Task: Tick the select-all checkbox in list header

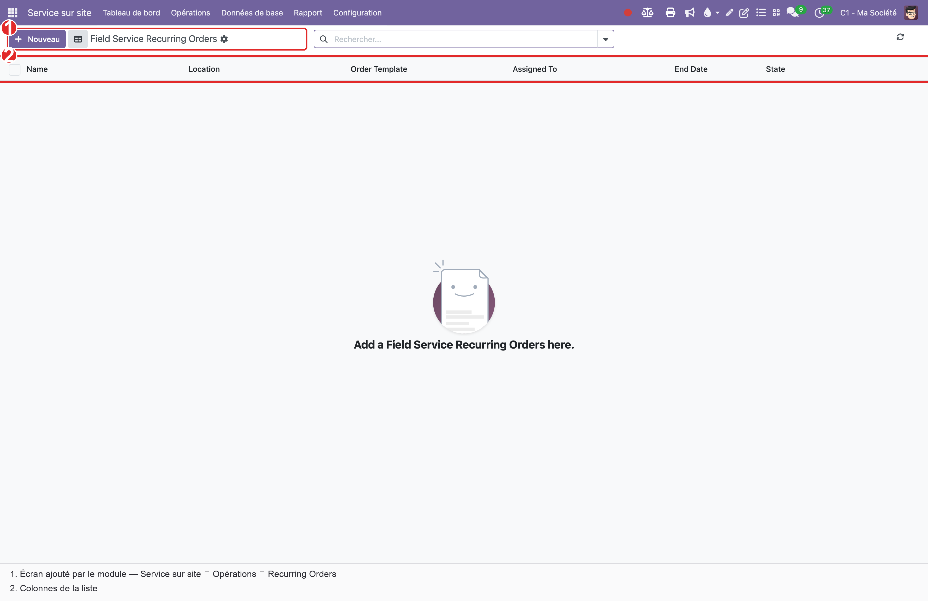Action: [14, 69]
